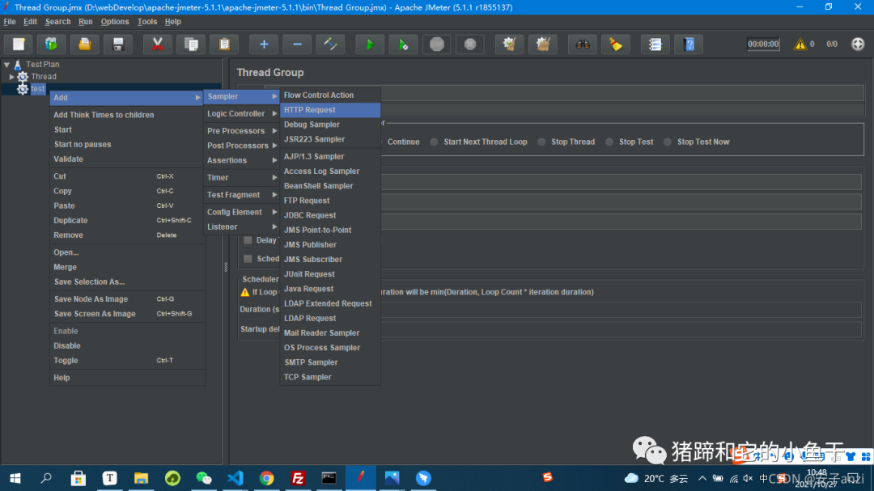Open Google Chrome from the taskbar
This screenshot has height=491, width=874.
(266, 477)
